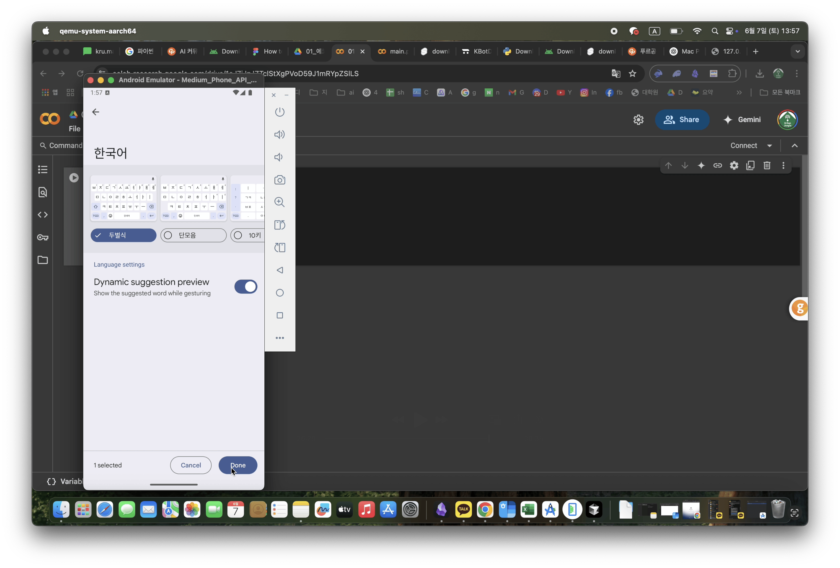Open Colab table of contents icon
Viewport: 840px width, 568px height.
pyautogui.click(x=43, y=169)
